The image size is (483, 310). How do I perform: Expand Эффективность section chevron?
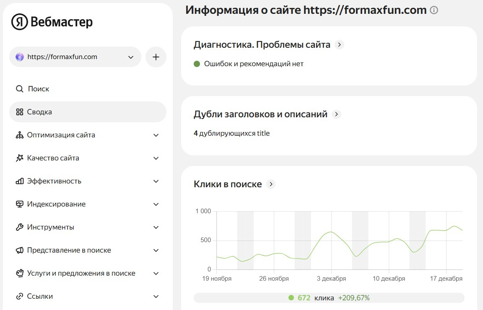tap(156, 181)
